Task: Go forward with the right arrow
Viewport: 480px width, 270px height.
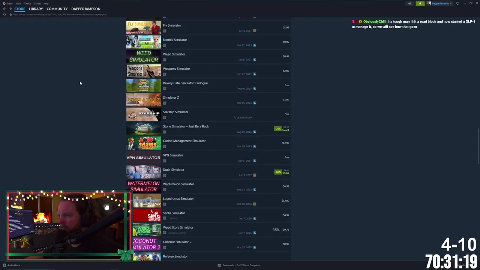Action: [10, 9]
